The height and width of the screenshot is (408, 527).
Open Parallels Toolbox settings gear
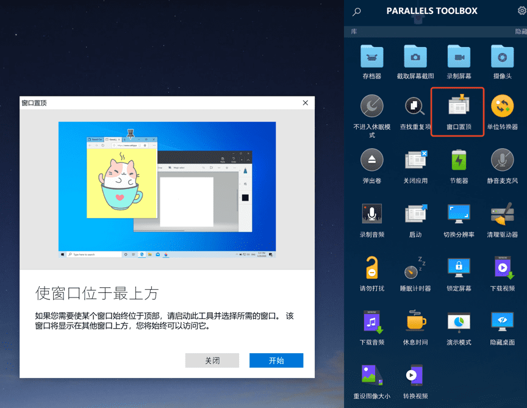pos(522,10)
